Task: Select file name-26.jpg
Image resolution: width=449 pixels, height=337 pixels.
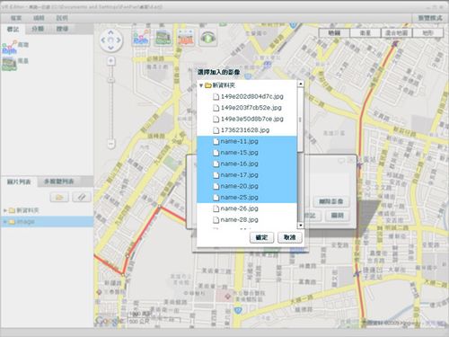Action: pyautogui.click(x=247, y=208)
